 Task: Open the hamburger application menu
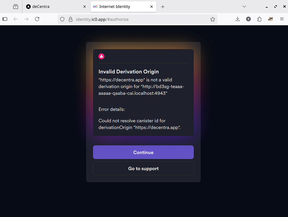pyautogui.click(x=282, y=19)
